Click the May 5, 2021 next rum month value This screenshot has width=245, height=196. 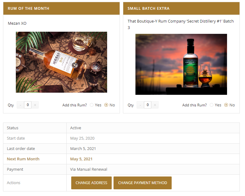tap(81, 159)
